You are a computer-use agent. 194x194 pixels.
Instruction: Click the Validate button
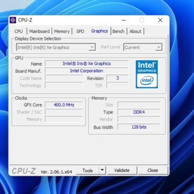coord(122,170)
